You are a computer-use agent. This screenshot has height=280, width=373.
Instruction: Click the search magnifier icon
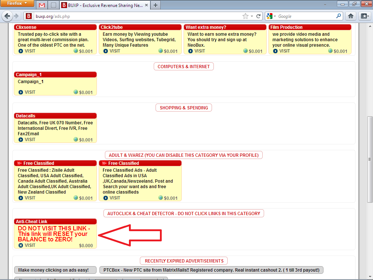click(x=338, y=16)
